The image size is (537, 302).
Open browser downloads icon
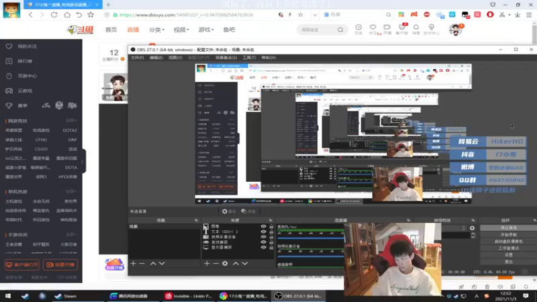point(518,15)
